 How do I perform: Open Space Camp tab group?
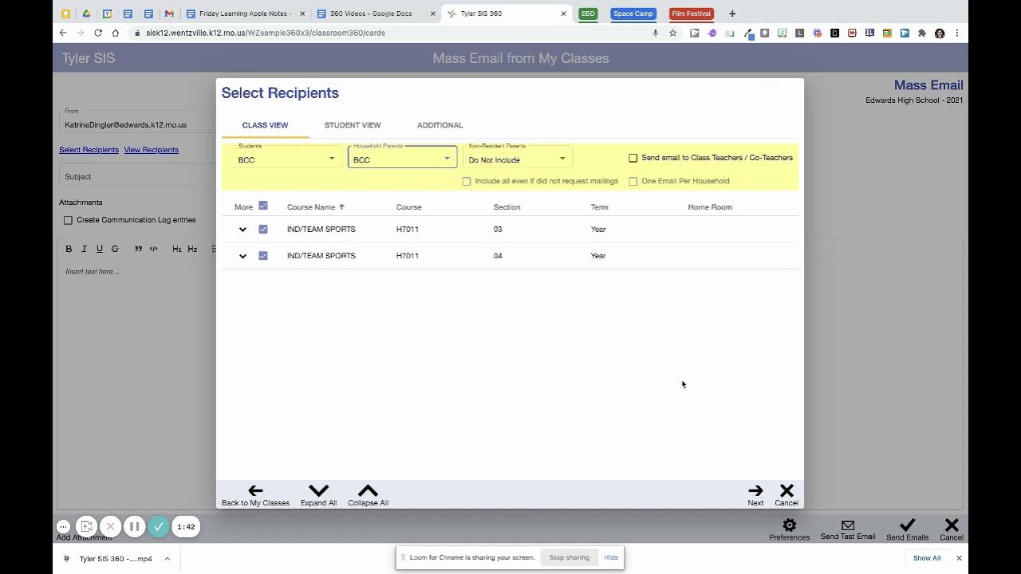point(633,14)
